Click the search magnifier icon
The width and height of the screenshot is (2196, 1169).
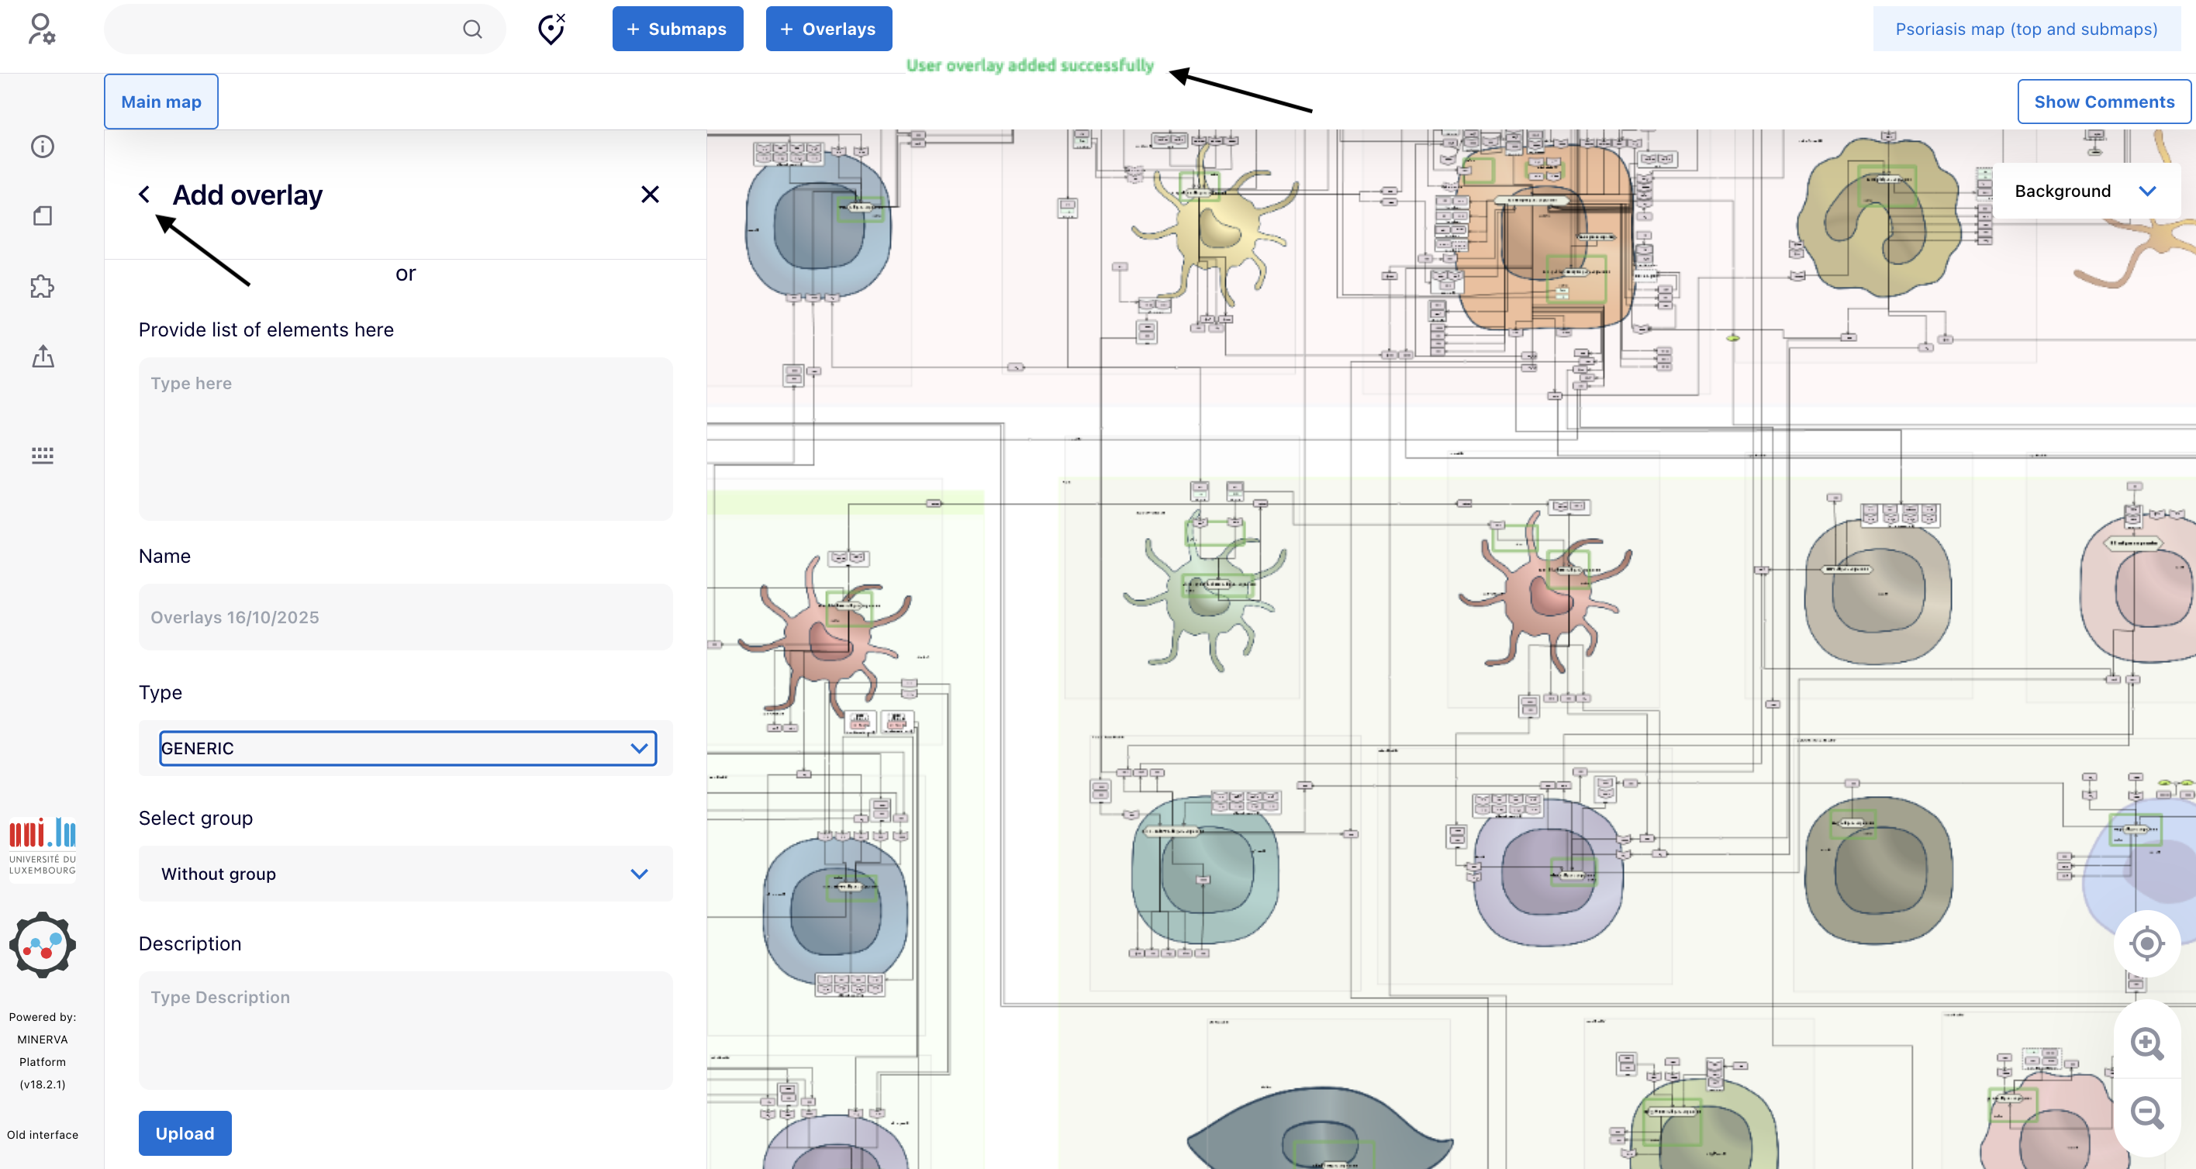pyautogui.click(x=472, y=29)
